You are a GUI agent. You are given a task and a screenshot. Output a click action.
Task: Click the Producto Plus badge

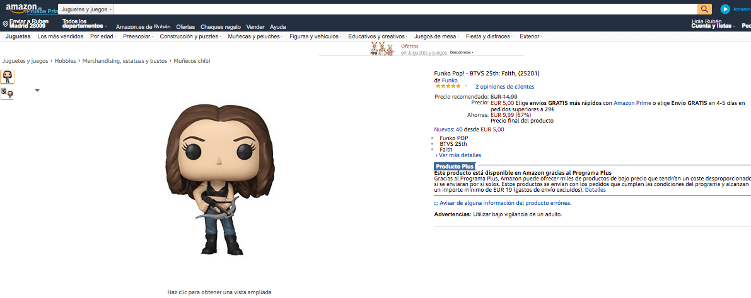[x=455, y=166]
